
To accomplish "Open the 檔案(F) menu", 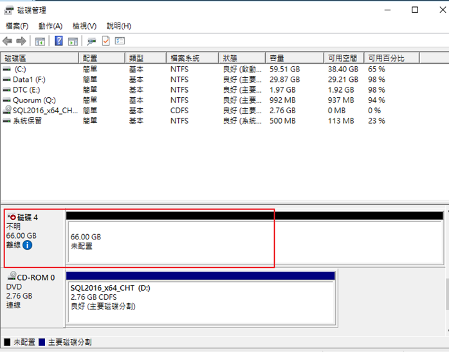I will coord(17,26).
